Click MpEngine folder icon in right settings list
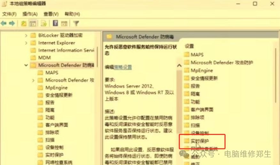Image resolution: width=280 pixels, height=165 pixels. pos(187,70)
